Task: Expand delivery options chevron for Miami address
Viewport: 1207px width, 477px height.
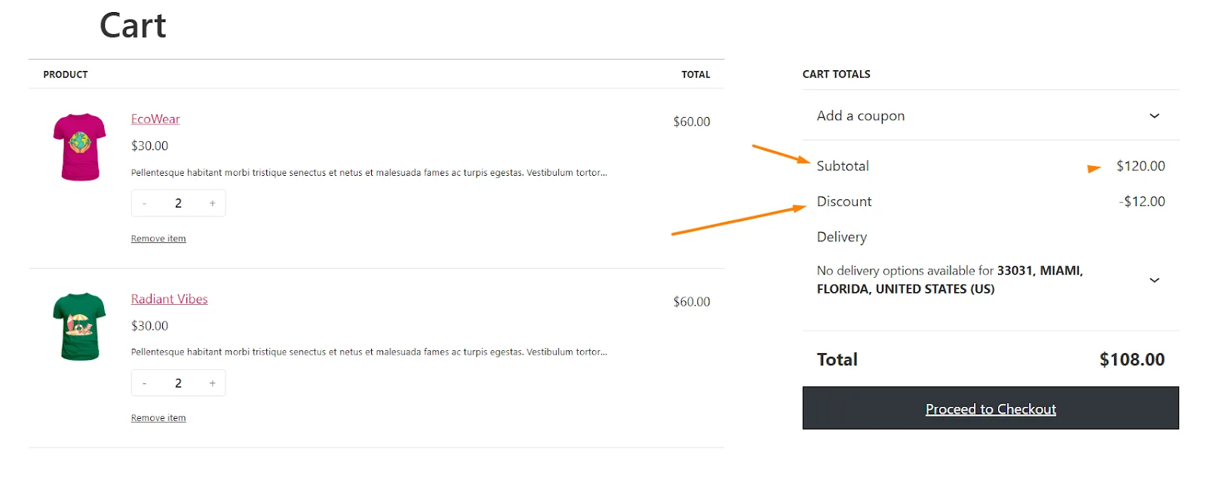Action: coord(1153,280)
